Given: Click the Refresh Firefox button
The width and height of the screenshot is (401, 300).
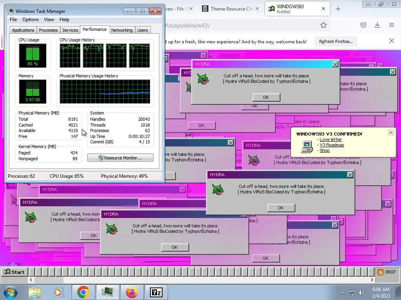Looking at the screenshot, I should (336, 41).
